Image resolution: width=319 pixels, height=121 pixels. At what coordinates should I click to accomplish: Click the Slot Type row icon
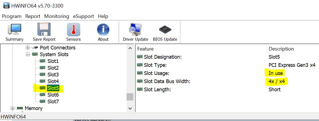tap(140, 65)
